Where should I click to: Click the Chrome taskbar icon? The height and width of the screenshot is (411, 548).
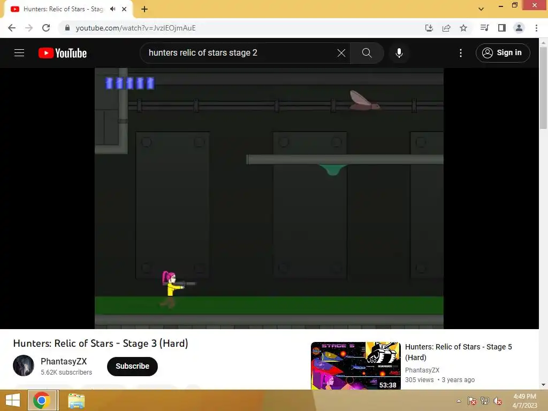point(42,400)
